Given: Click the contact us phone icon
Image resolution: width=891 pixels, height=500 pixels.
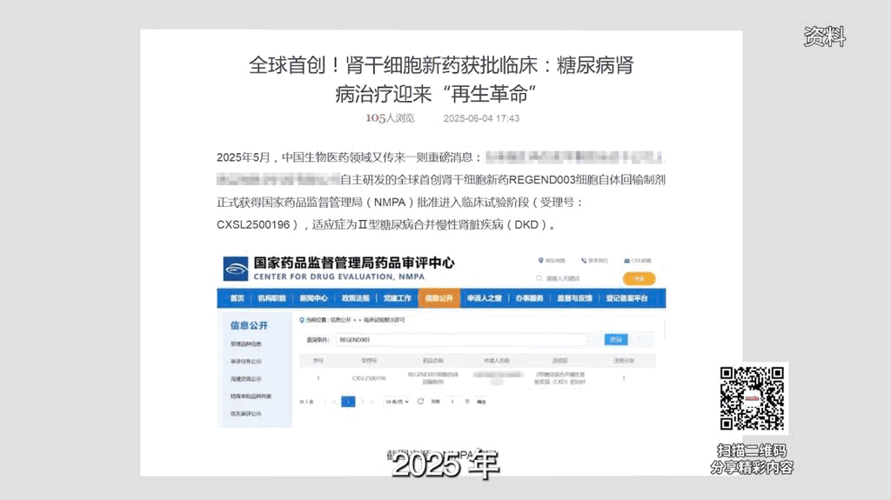Looking at the screenshot, I should tap(584, 261).
